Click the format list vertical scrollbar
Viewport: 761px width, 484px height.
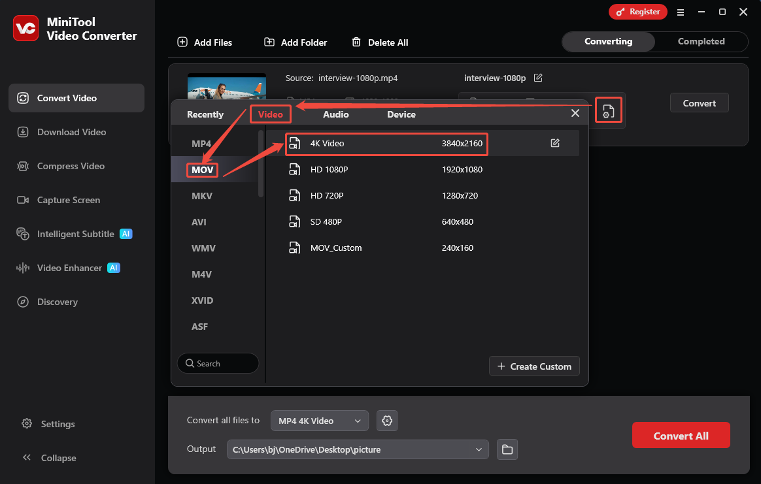pyautogui.click(x=261, y=163)
